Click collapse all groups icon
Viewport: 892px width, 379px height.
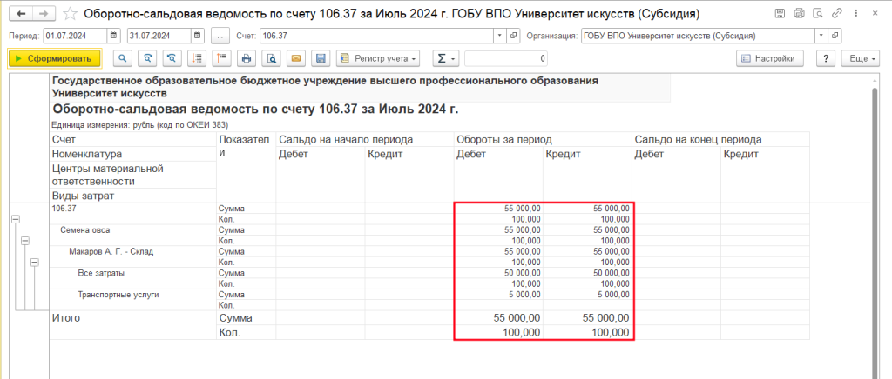click(x=221, y=58)
